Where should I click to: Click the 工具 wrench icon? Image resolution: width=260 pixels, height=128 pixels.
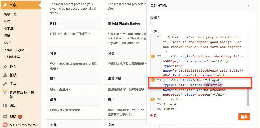point(5,84)
